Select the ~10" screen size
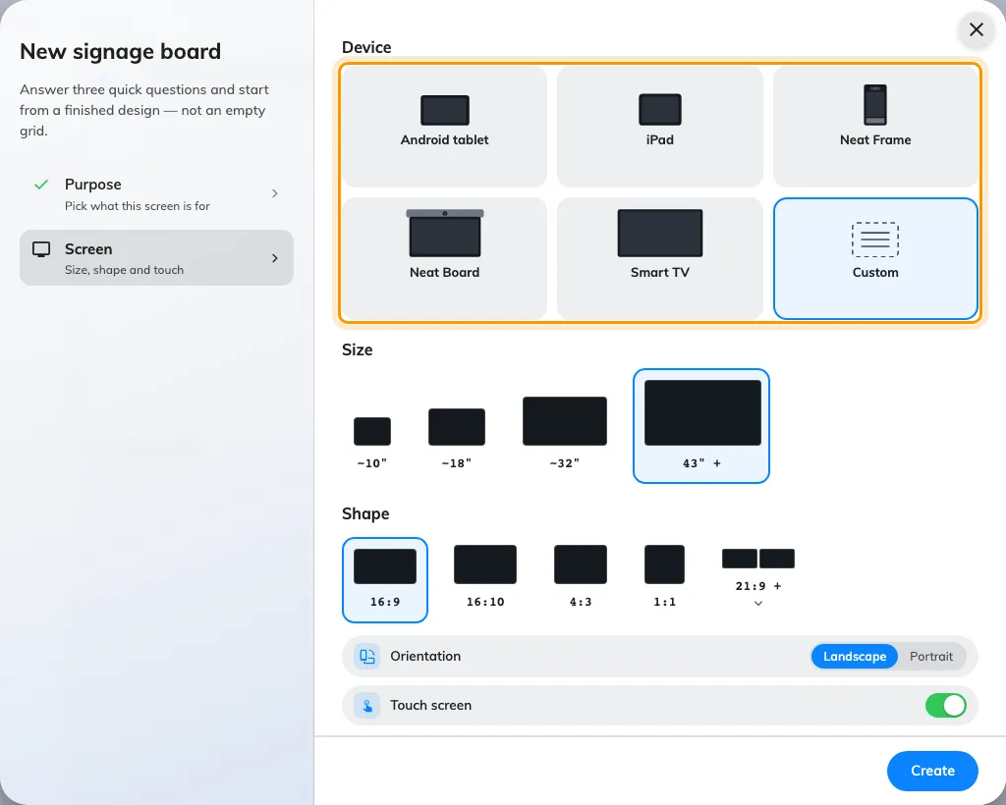Image resolution: width=1006 pixels, height=805 pixels. 372,443
